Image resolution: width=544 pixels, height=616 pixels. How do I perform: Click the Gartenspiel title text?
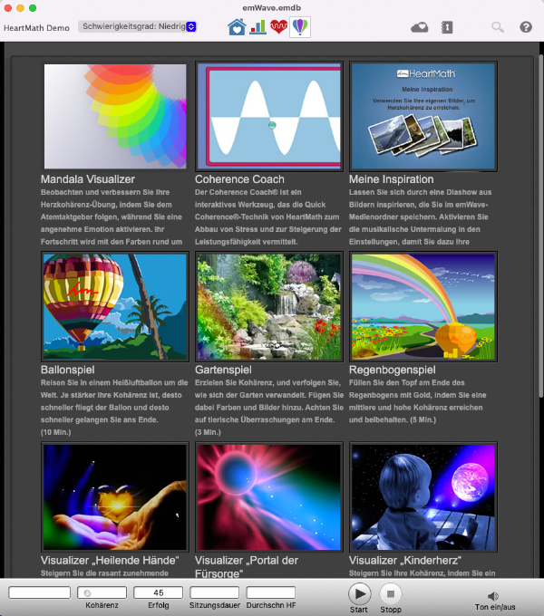point(223,371)
